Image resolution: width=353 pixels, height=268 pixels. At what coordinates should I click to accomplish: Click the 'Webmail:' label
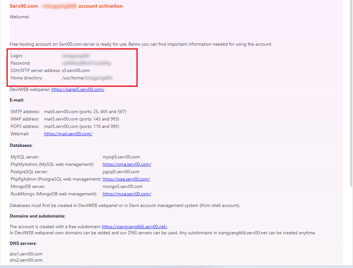click(x=20, y=134)
